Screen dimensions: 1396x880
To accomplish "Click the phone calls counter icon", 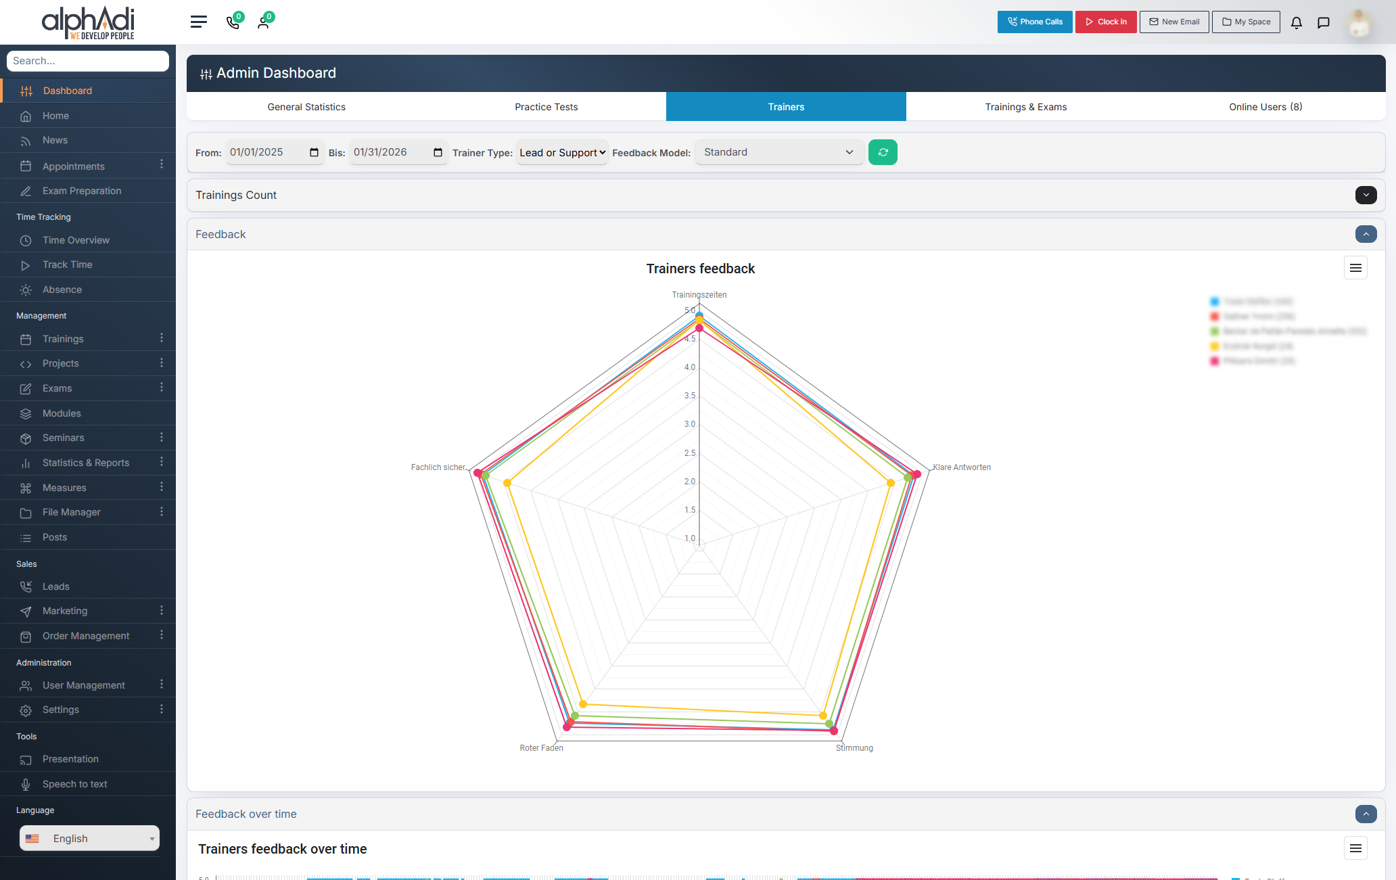I will coord(233,22).
